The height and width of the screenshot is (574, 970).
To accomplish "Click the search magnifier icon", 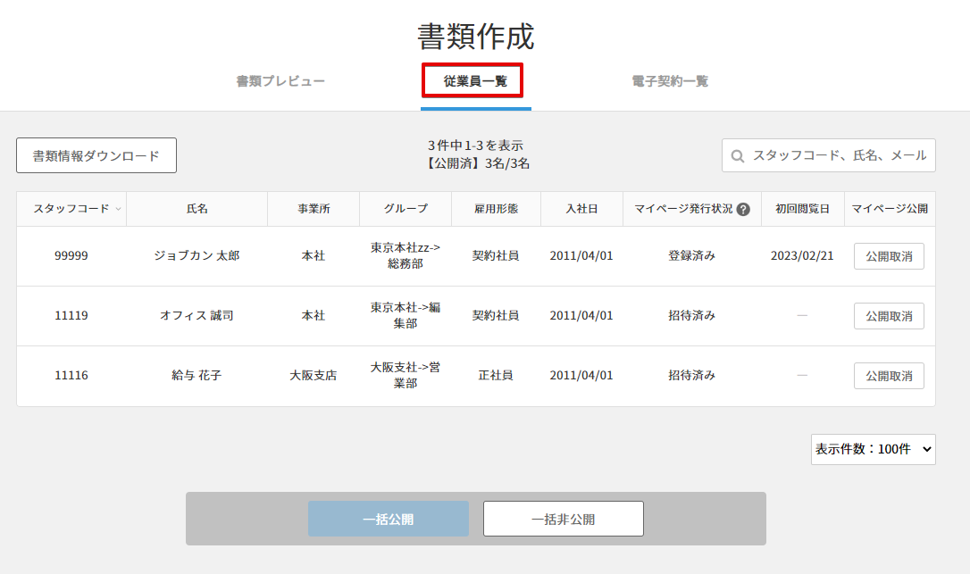I will click(x=738, y=156).
